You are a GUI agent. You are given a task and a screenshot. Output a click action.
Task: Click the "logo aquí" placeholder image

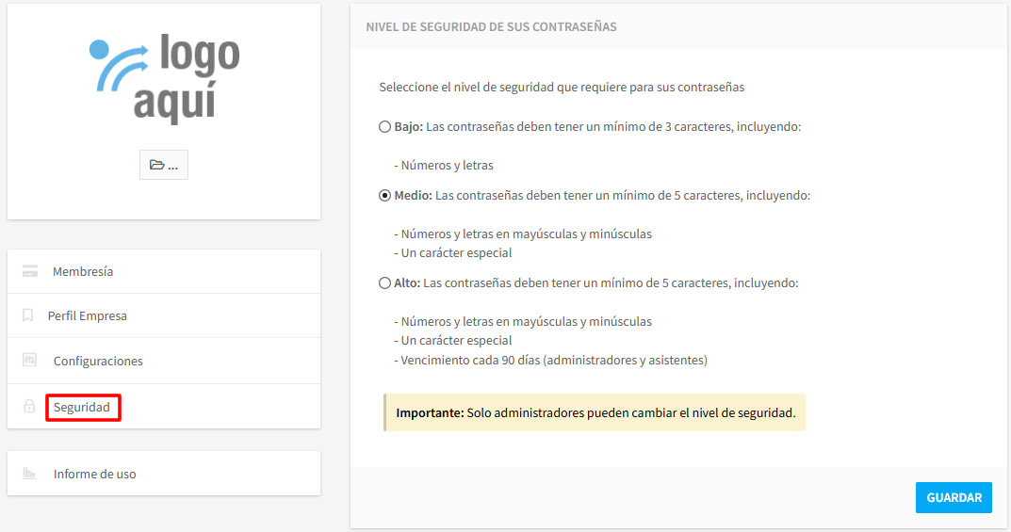164,79
